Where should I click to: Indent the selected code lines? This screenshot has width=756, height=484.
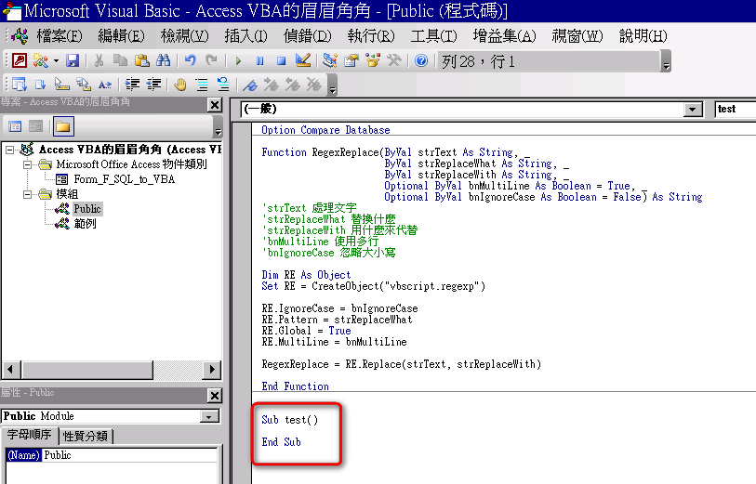click(x=132, y=85)
